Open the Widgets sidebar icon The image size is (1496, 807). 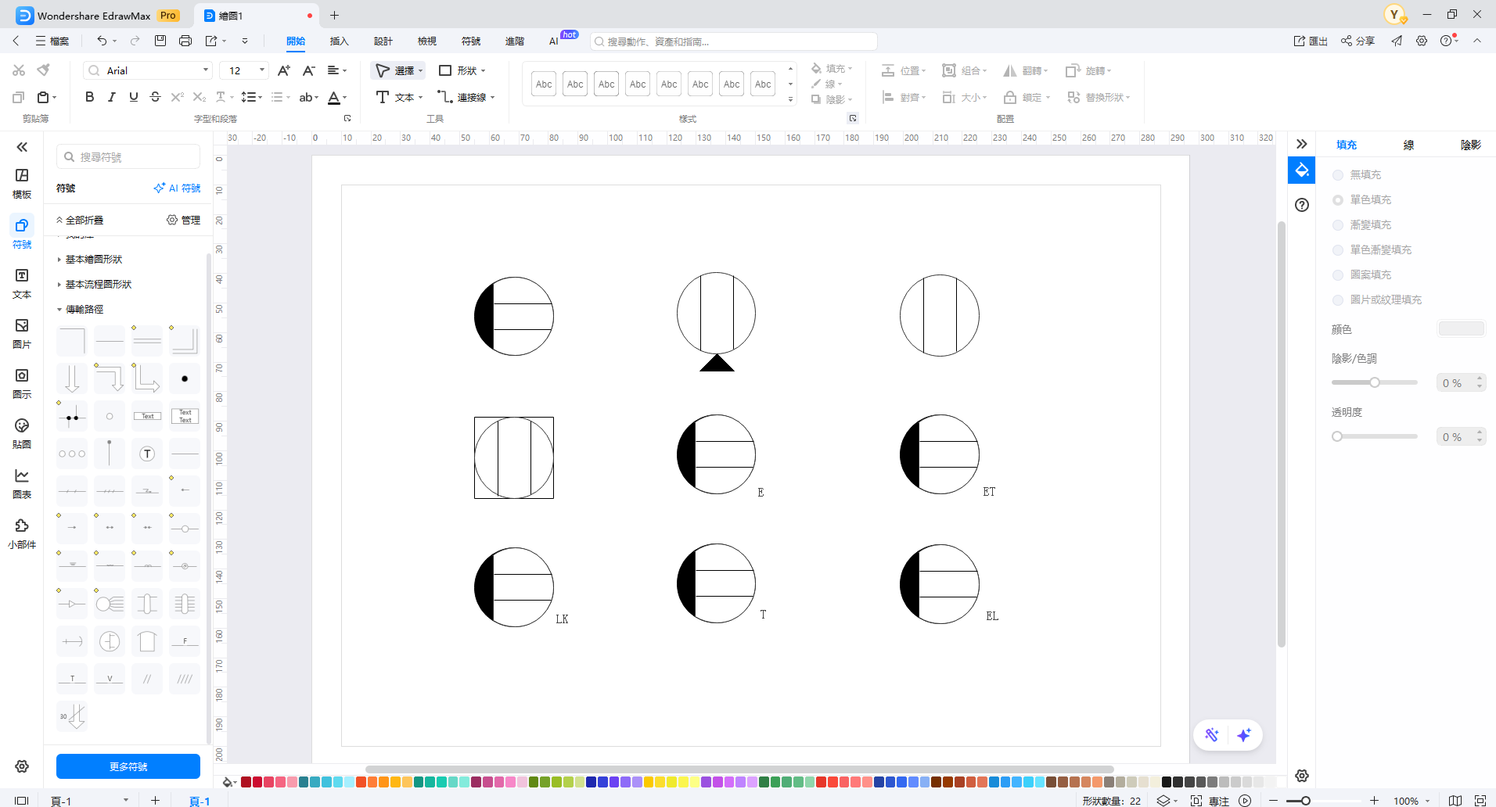pyautogui.click(x=22, y=533)
